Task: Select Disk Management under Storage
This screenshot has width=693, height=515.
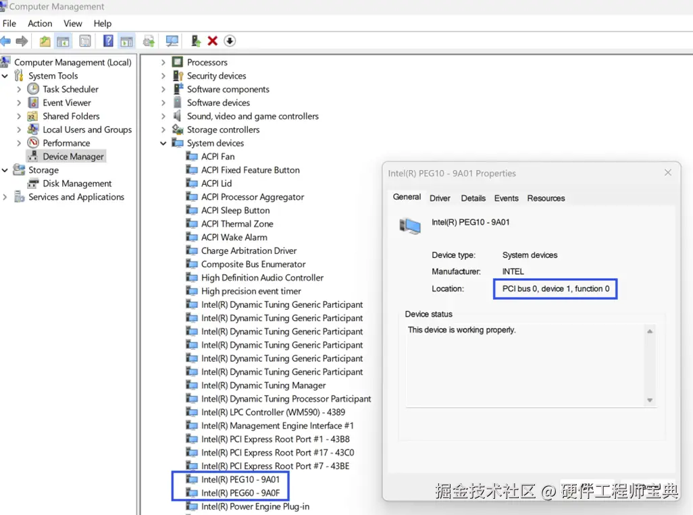Action: tap(77, 184)
